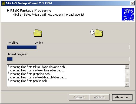Click the source folder icon
Image resolution: width=136 pixels, height=104 pixels.
[38, 33]
